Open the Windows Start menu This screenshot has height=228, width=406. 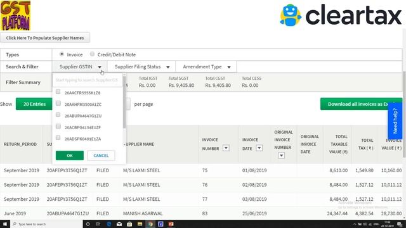pos(4,224)
